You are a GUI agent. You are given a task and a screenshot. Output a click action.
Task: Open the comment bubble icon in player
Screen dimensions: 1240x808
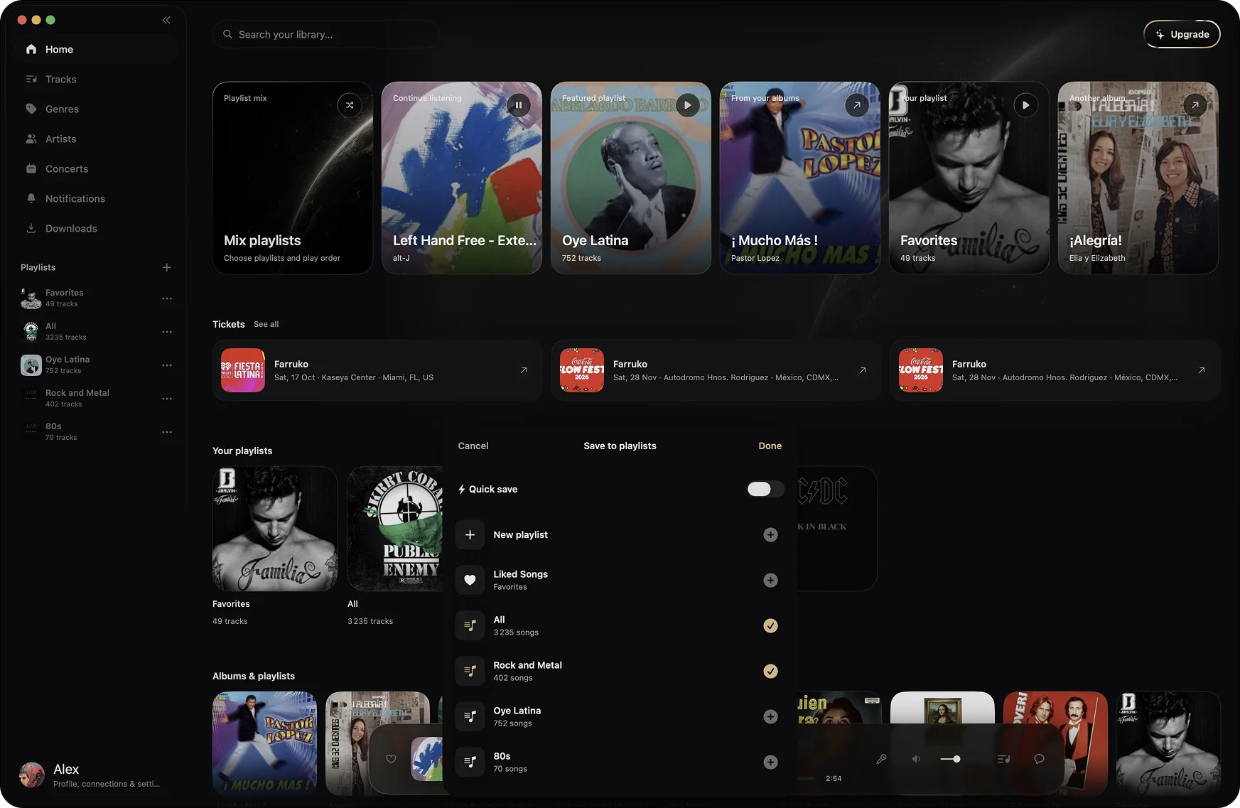[1039, 759]
